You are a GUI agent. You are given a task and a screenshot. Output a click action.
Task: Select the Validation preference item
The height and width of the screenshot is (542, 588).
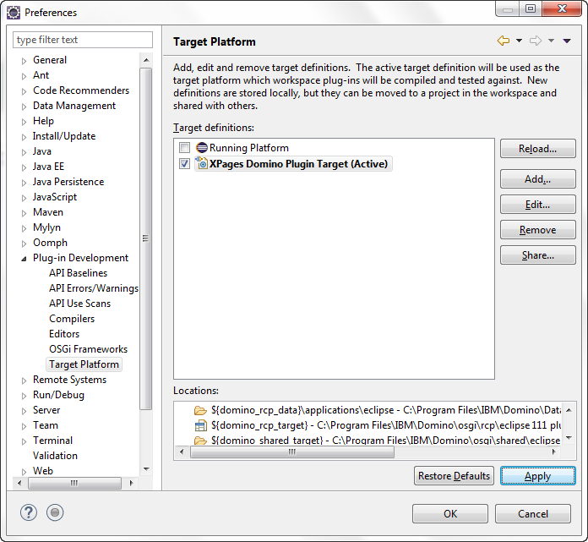coord(55,456)
